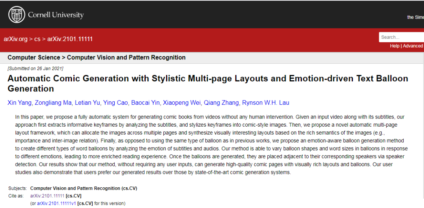Click the 'Cite as:' label
Image resolution: width=424 pixels, height=208 pixels.
pyautogui.click(x=16, y=196)
